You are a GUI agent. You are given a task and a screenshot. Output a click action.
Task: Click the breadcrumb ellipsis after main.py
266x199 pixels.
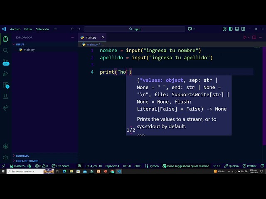(103, 45)
